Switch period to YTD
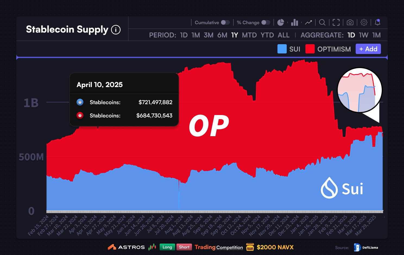This screenshot has height=255, width=404. 267,35
